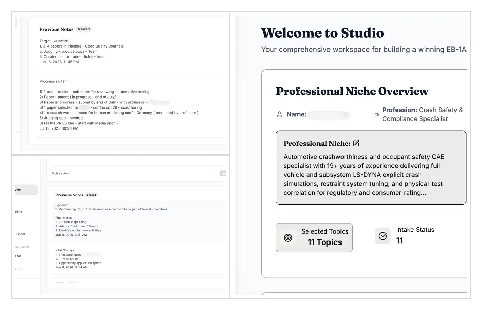Click "Curated list for trade articles" line

(x=72, y=56)
